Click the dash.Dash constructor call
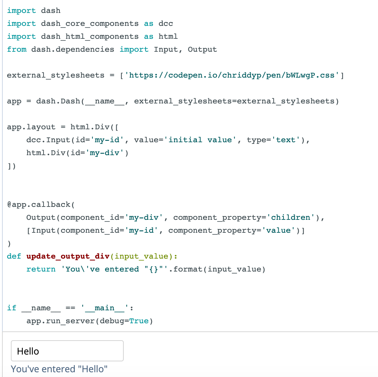 click(188, 101)
